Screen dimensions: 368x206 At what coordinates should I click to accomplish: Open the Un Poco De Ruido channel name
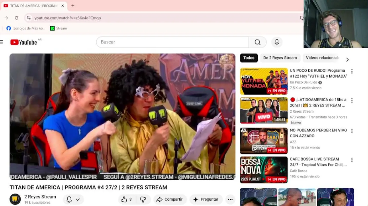pyautogui.click(x=303, y=82)
